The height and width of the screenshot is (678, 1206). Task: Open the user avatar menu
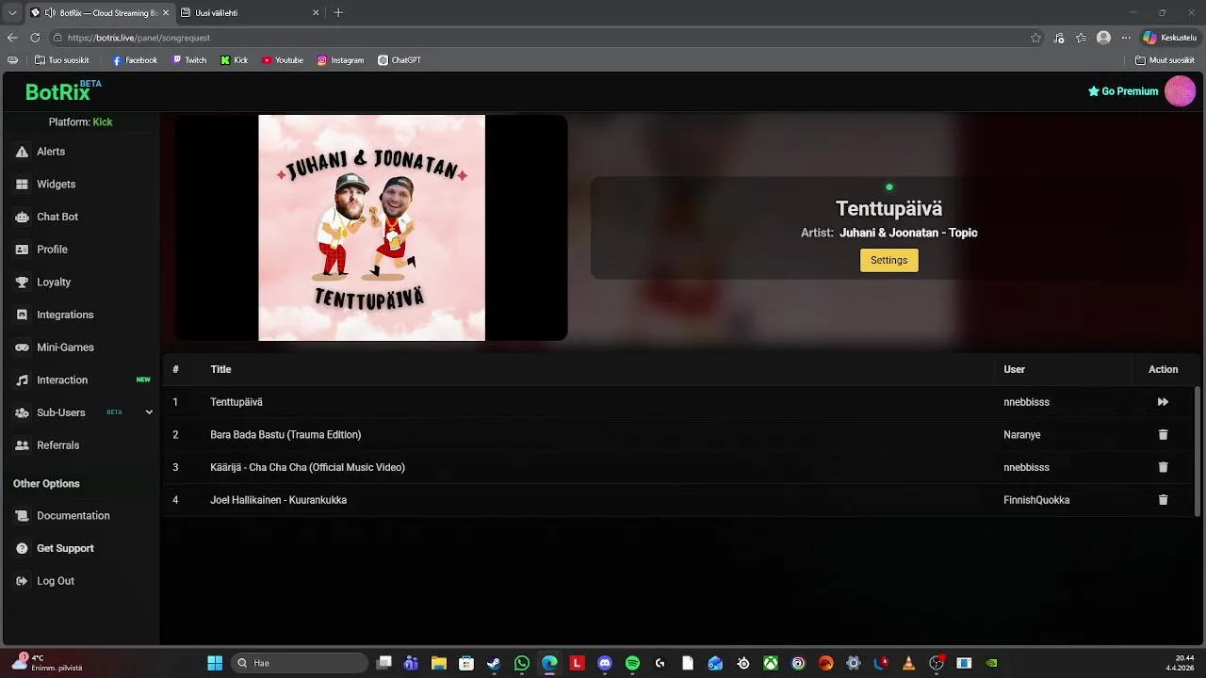[1180, 91]
